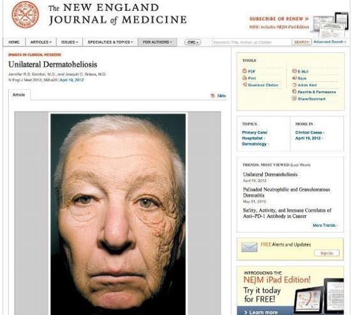Click the NEJM circular seal logo
Viewport: 351px width, 315px height.
(26, 15)
